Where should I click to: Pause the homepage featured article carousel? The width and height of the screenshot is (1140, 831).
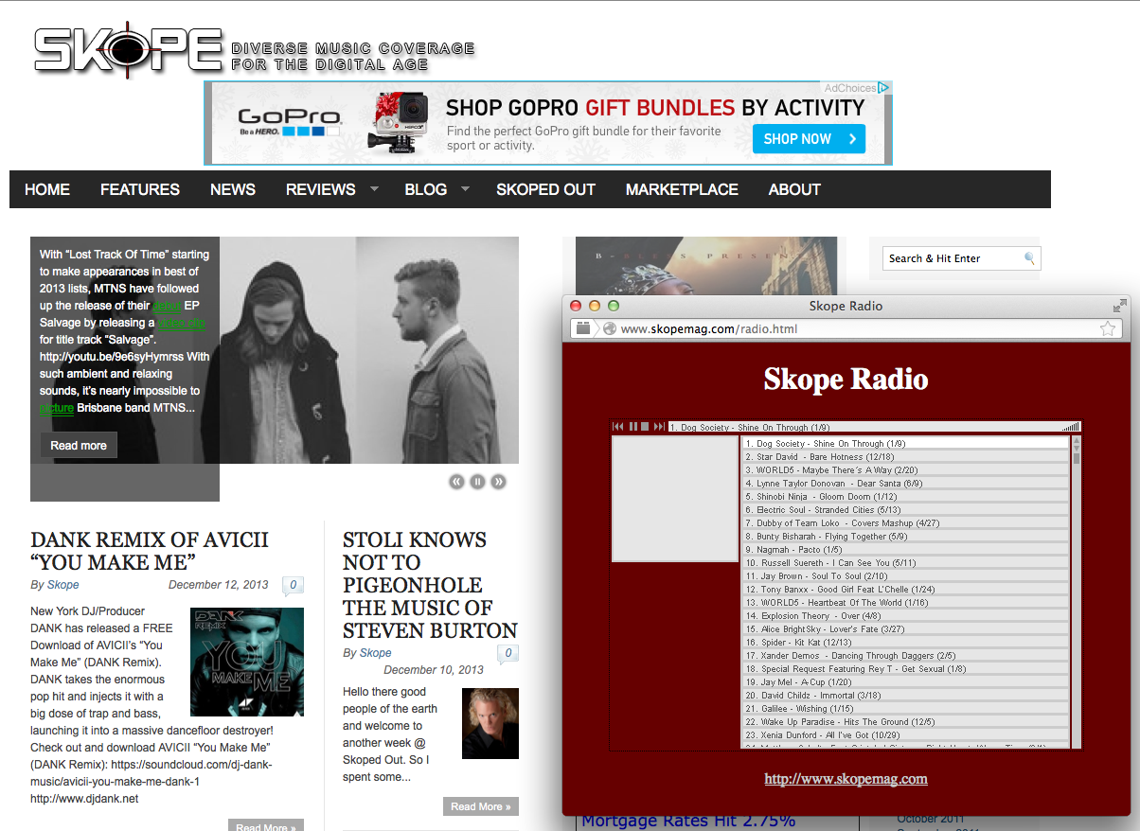pos(477,481)
